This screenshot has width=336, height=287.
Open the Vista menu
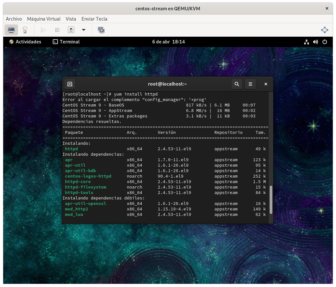click(x=71, y=19)
